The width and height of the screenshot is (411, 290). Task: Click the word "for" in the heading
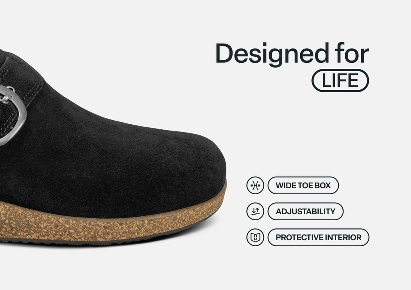pyautogui.click(x=352, y=53)
